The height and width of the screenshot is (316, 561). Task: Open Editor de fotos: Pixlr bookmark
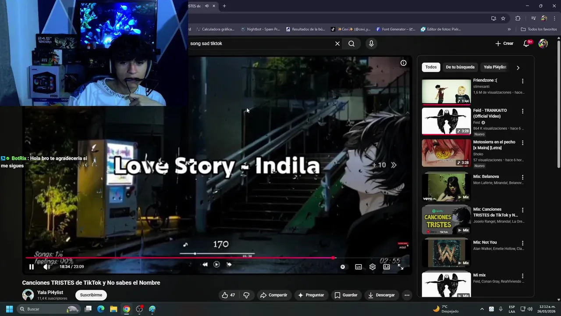tap(440, 29)
